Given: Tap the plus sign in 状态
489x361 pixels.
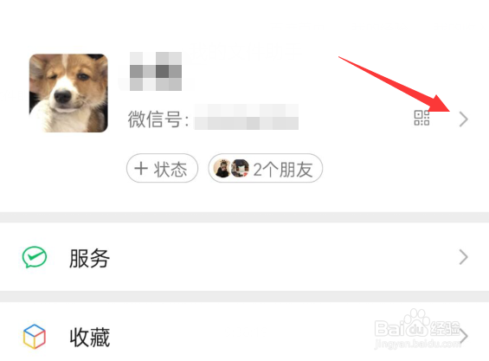Looking at the screenshot, I should coord(141,169).
